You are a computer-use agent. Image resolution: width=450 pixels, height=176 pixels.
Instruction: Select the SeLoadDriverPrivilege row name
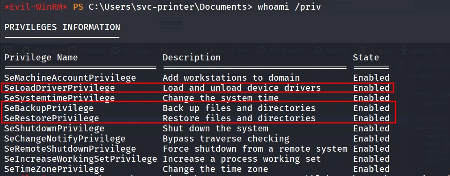tap(59, 88)
